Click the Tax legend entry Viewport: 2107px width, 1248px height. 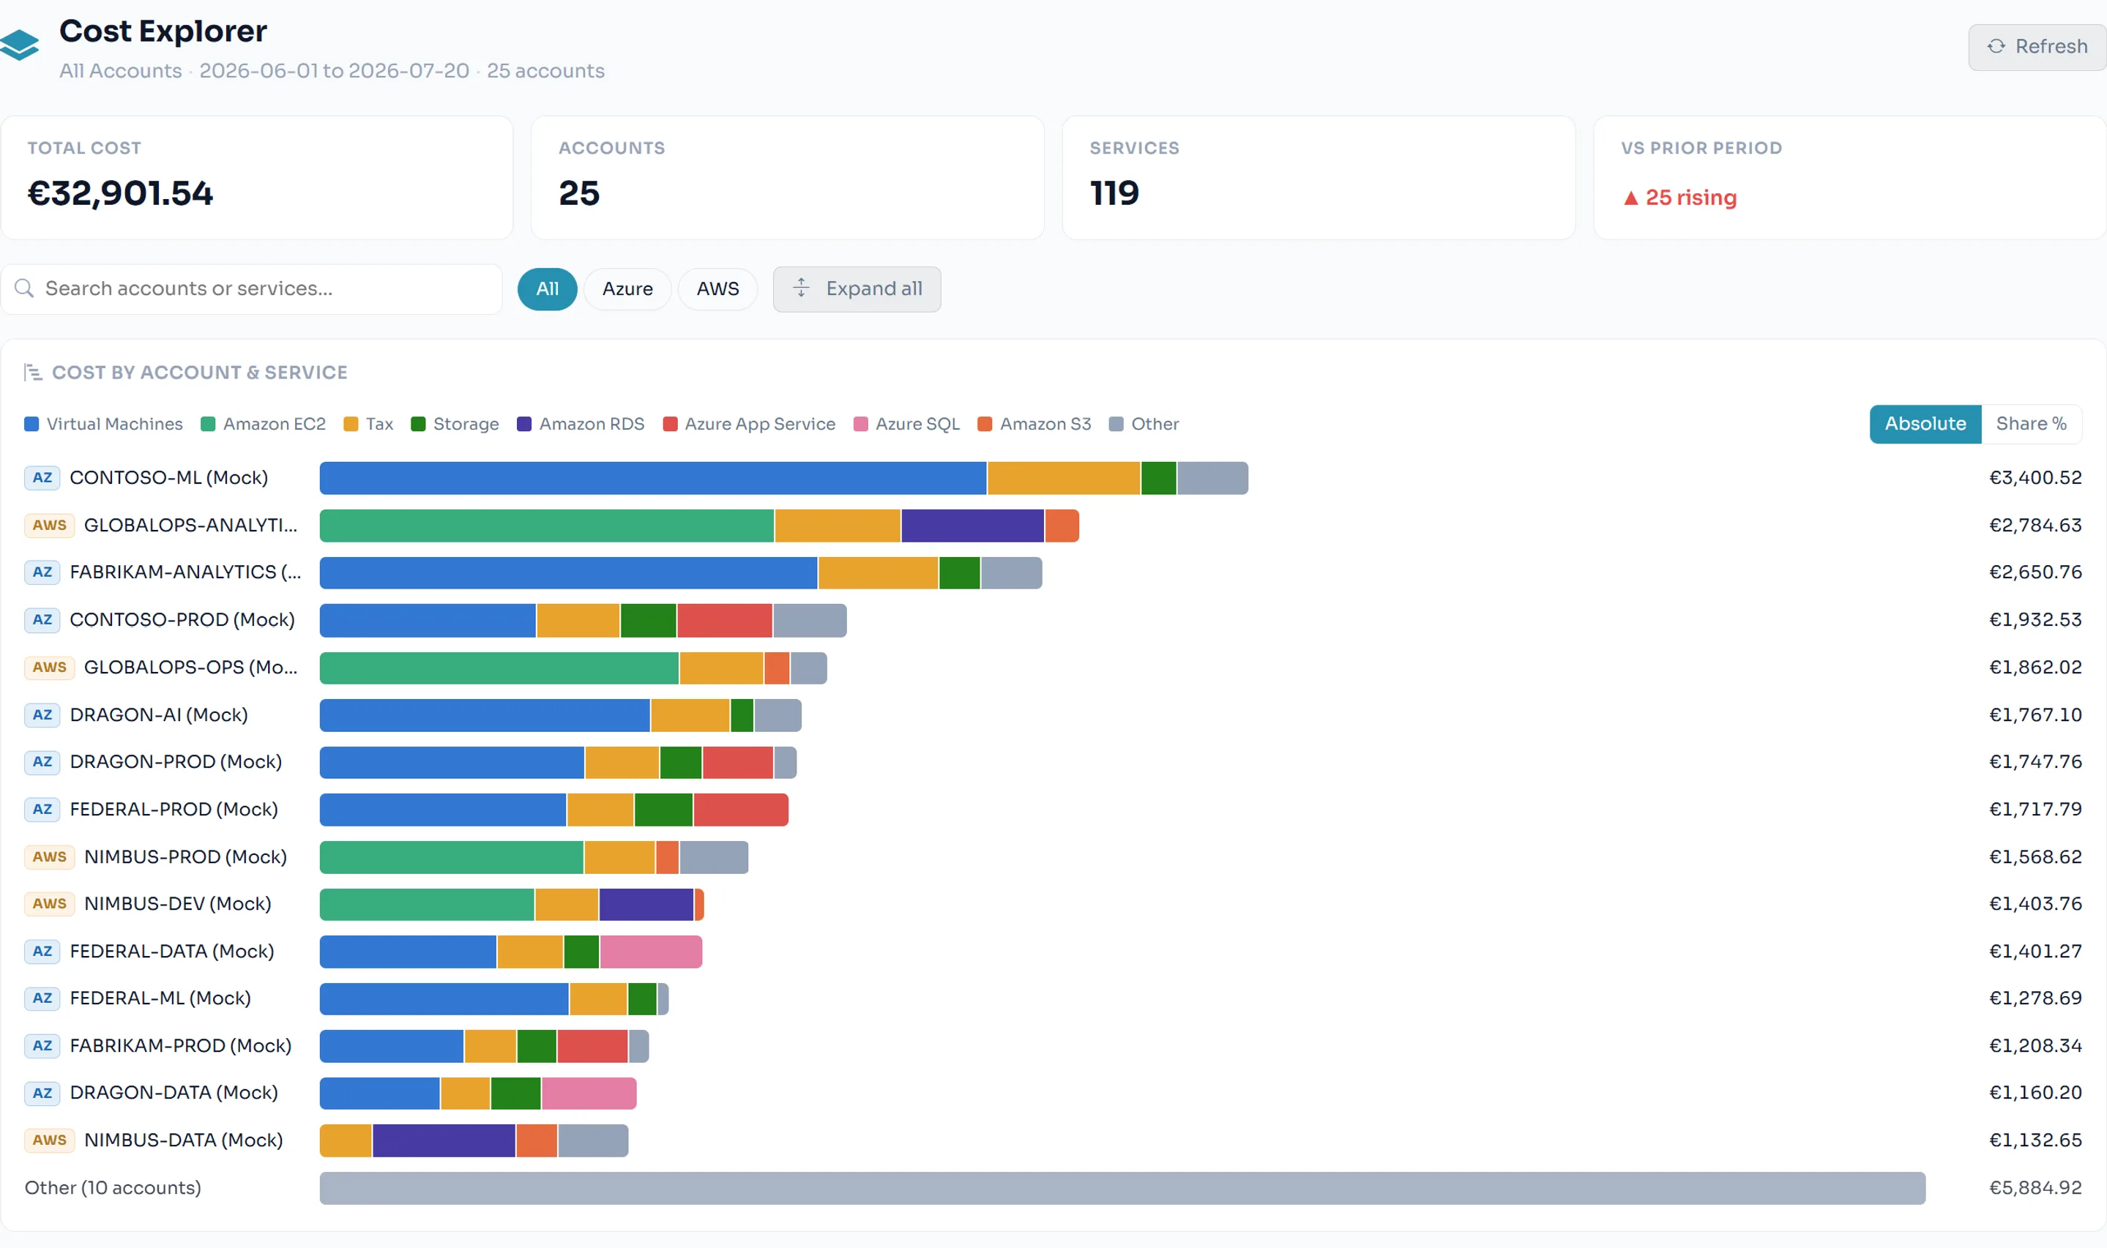tap(368, 424)
